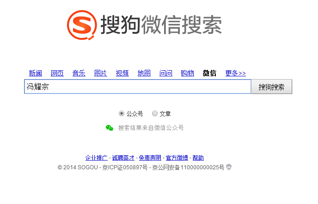The width and height of the screenshot is (318, 204).
Task: Select the 文章 radio button
Action: pos(155,113)
